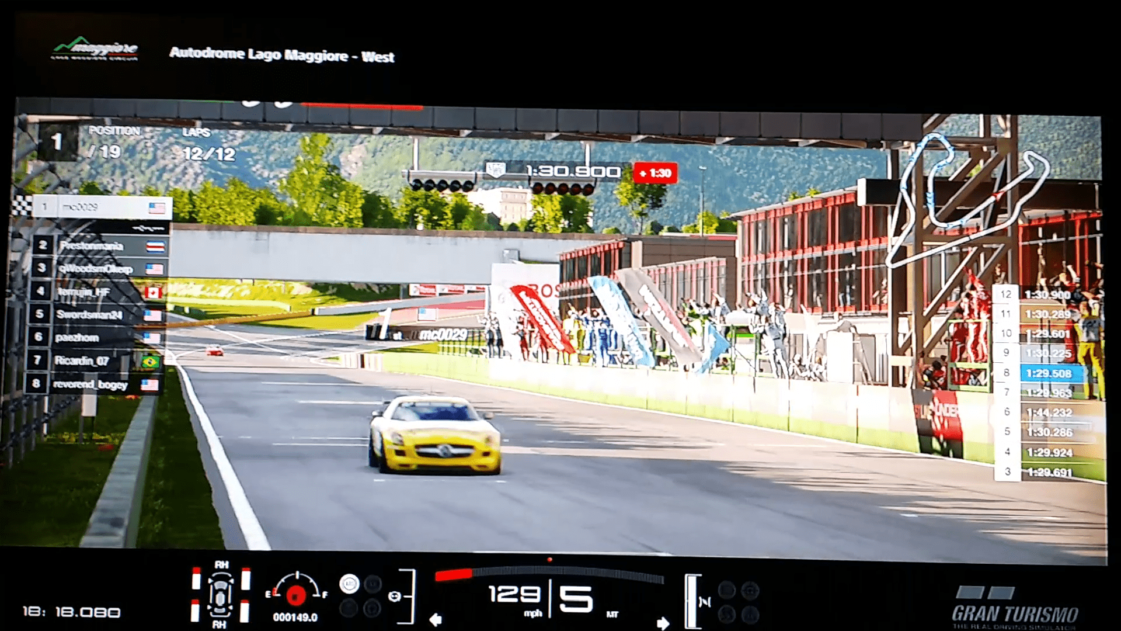Click the car outline tire-status icon
1121x631 pixels.
(x=221, y=595)
